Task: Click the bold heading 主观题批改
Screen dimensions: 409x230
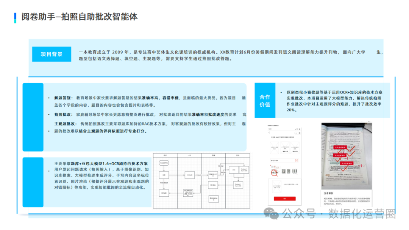Action: pyautogui.click(x=65, y=124)
